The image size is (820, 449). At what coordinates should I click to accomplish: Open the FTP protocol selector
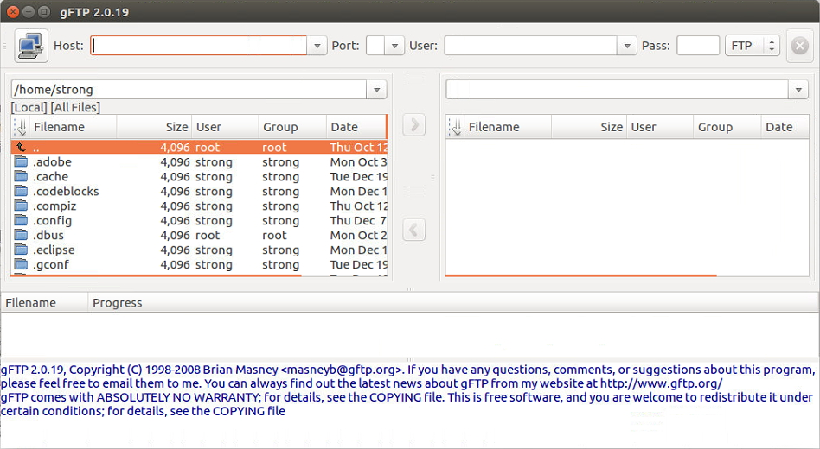click(752, 46)
